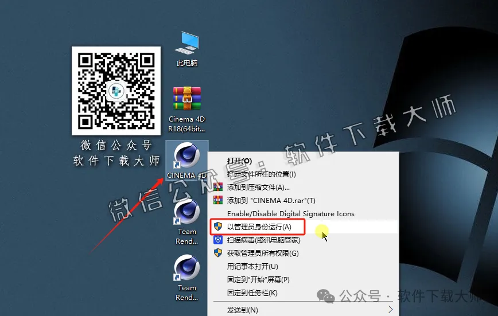
Task: Click the WinRAR icon beside 添加到压缩文件(A)
Action: click(x=218, y=187)
